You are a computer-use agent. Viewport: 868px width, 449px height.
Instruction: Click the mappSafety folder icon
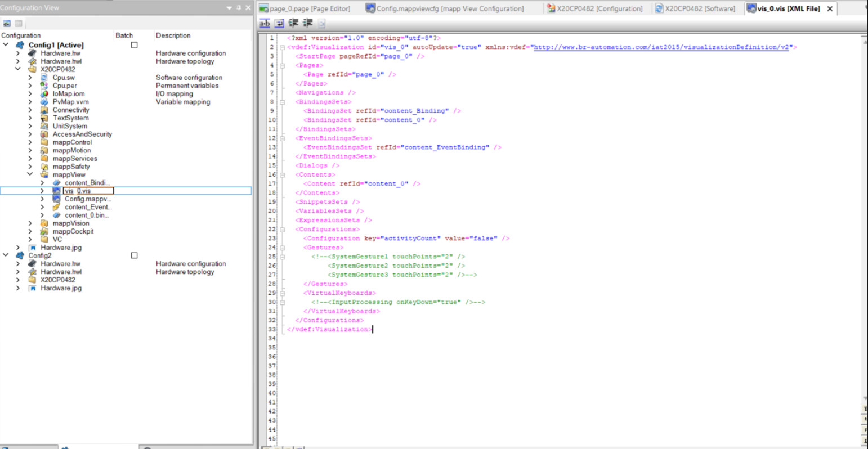44,167
